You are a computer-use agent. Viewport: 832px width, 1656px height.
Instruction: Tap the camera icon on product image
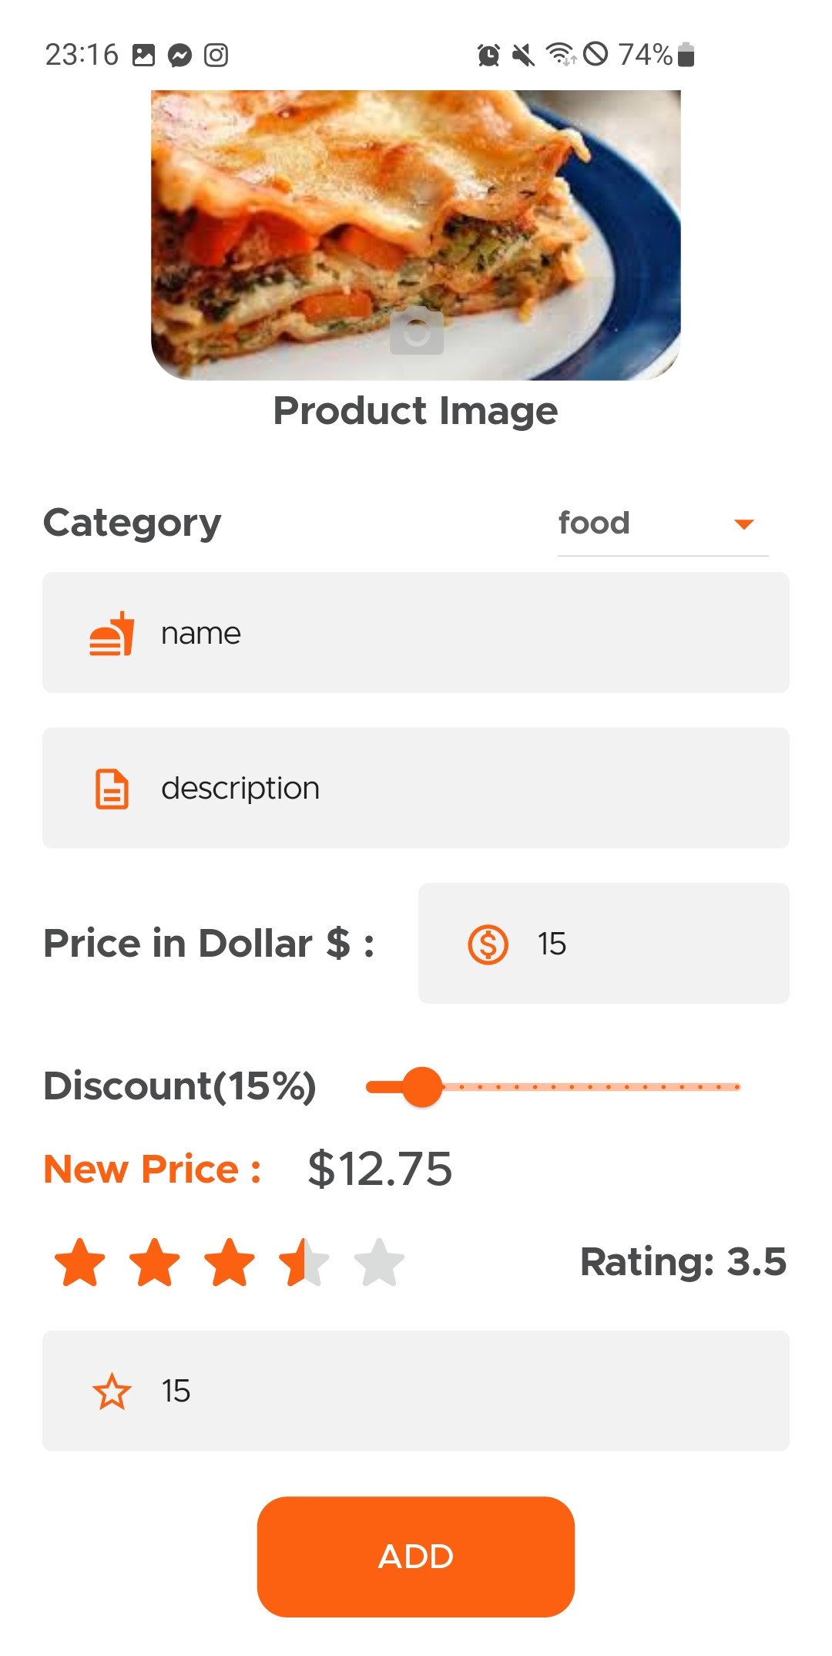pos(416,332)
